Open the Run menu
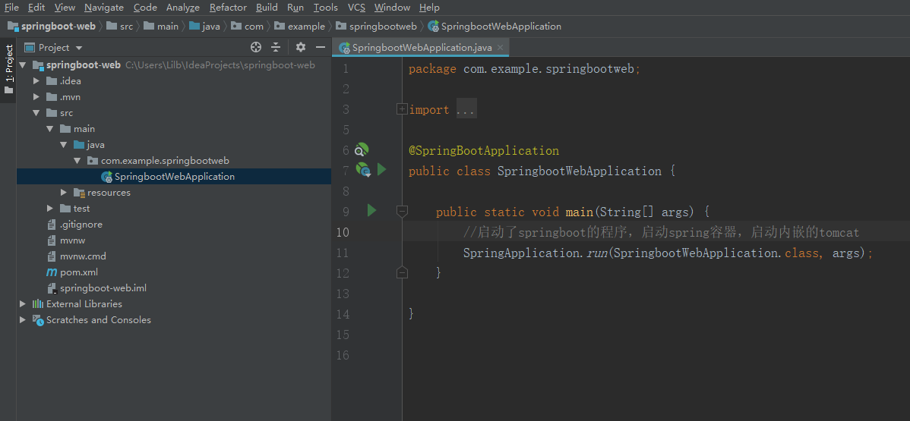Viewport: 910px width, 421px height. point(295,8)
